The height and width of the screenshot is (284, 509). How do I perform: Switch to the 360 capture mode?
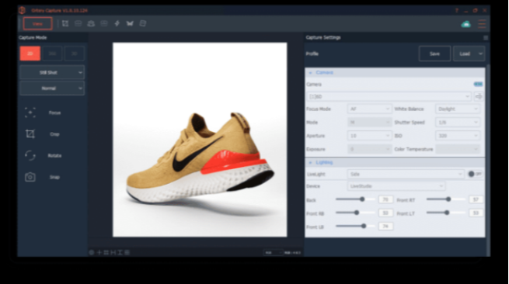tap(52, 54)
